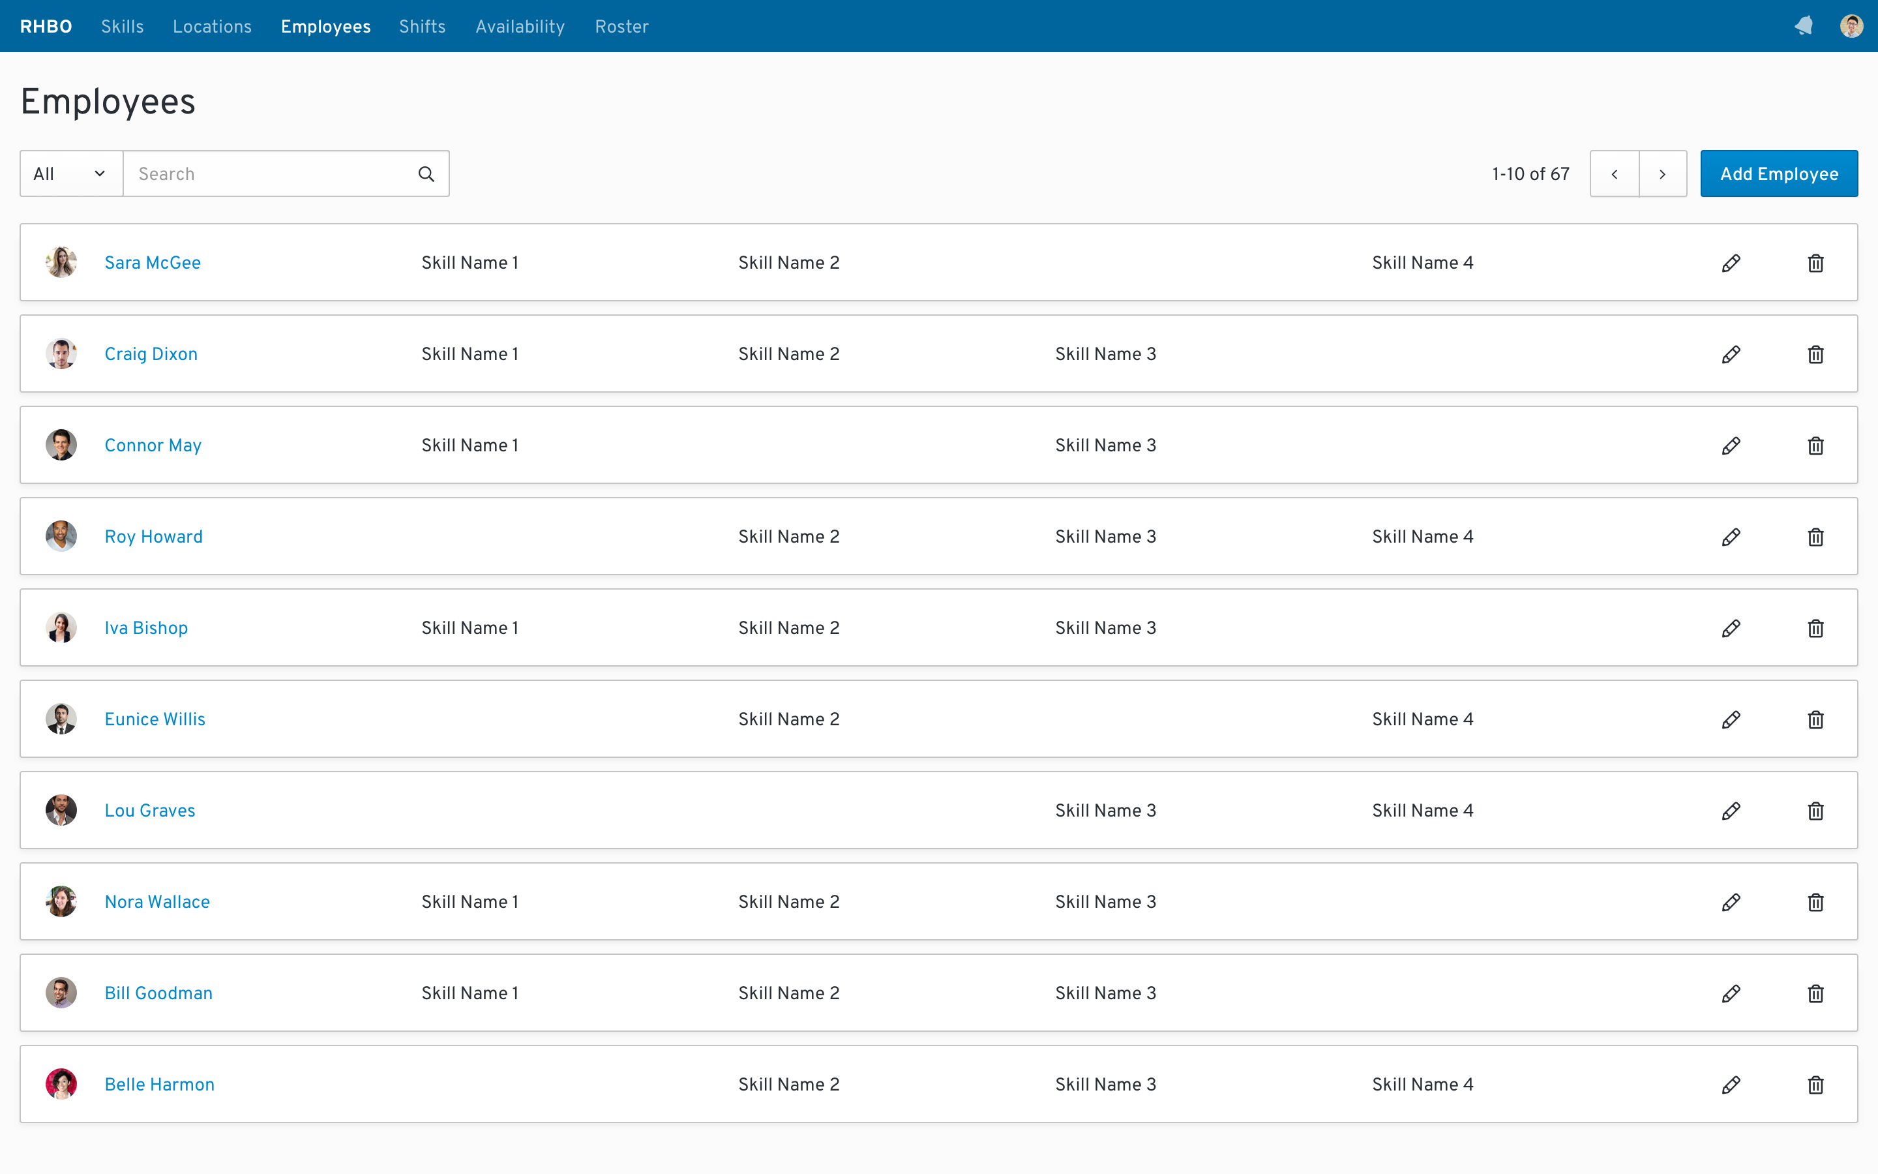Screen dimensions: 1878x1174
Task: Click the Add Employee button
Action: pos(1779,174)
